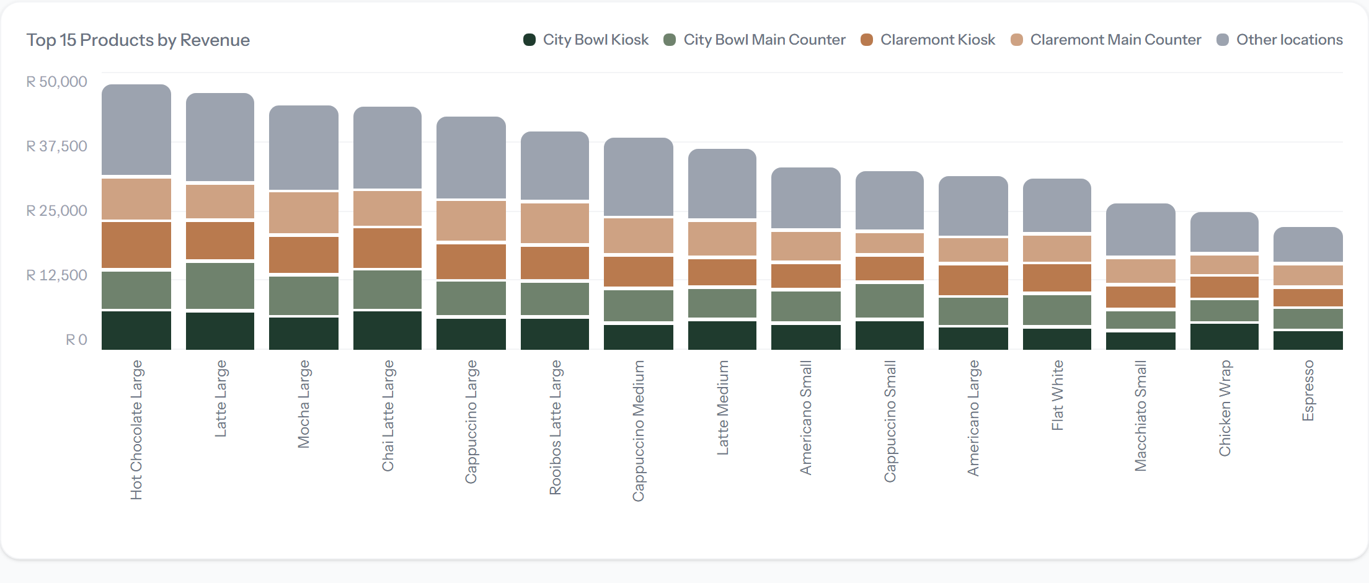Select Macchiato Small gray Other locations segment
This screenshot has width=1369, height=583.
[x=1141, y=229]
